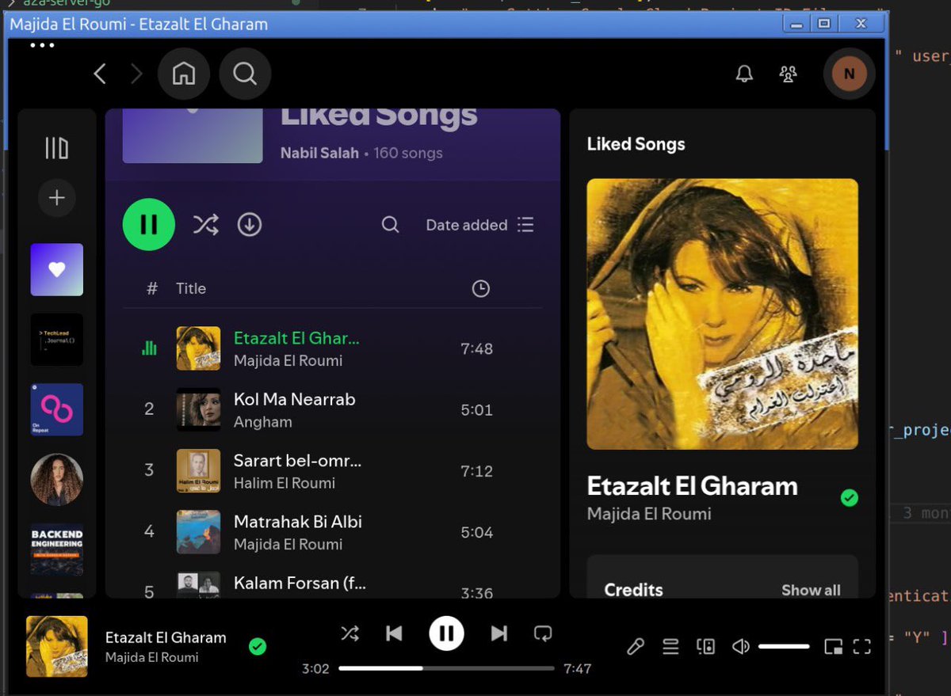Go forward with the right arrow
Screen dimensions: 951x696
pos(136,74)
